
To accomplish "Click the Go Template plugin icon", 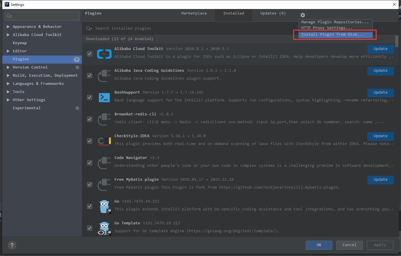I will tap(104, 228).
